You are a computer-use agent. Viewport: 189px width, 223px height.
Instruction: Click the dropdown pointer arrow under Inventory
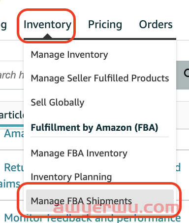point(47,36)
